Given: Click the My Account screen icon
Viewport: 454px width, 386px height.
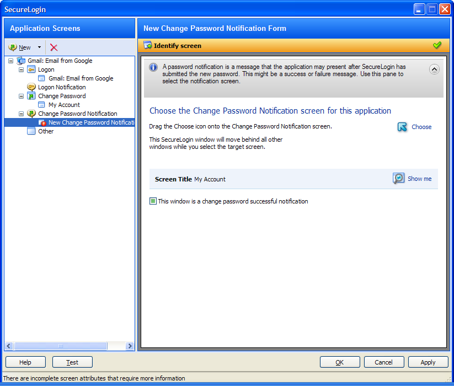Looking at the screenshot, I should 42,105.
